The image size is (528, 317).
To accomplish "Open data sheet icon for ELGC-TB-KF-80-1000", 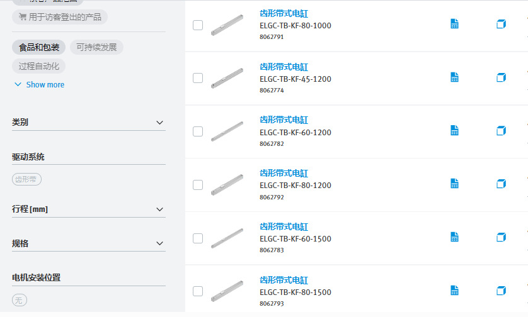I will pos(454,24).
